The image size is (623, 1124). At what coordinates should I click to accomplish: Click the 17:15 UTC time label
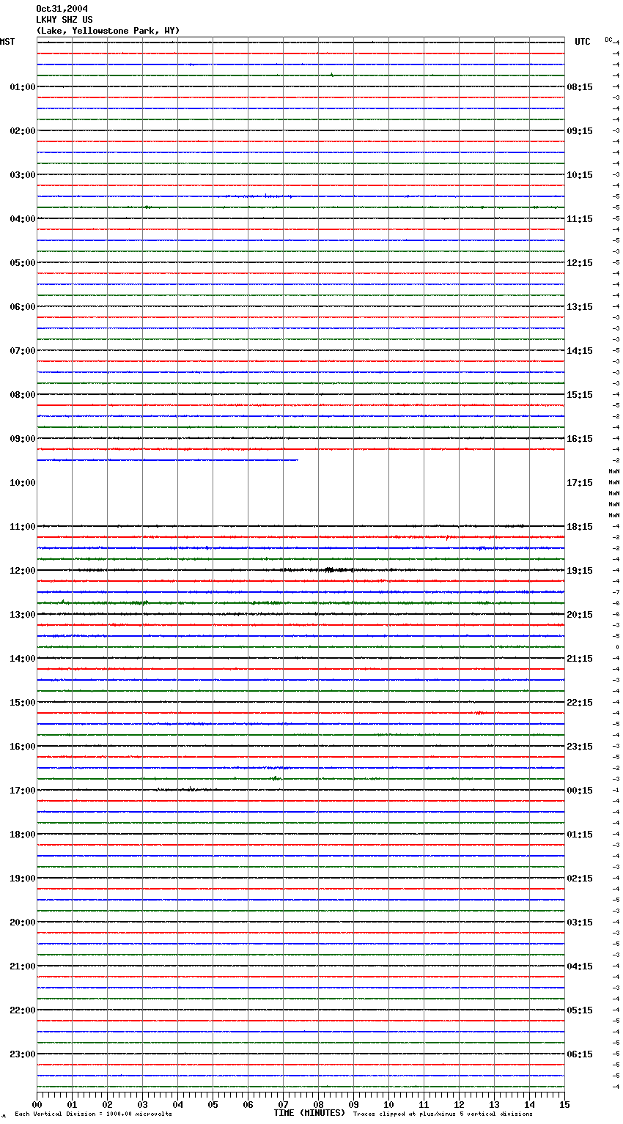pyautogui.click(x=580, y=483)
